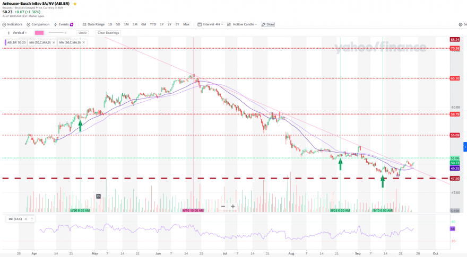Click the 47.50 dashed line price label
The width and height of the screenshot is (467, 257).
[x=455, y=179]
